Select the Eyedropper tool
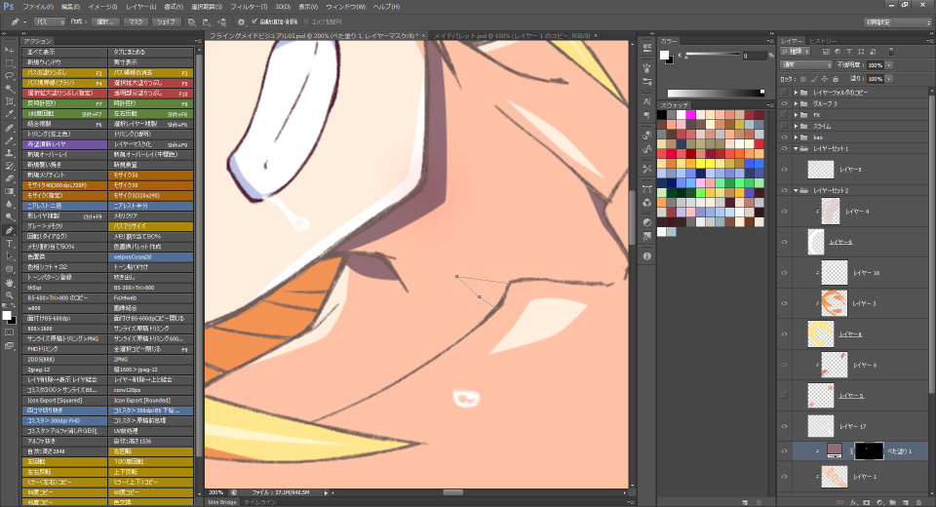Screen dimensions: 936x507 click(9, 114)
